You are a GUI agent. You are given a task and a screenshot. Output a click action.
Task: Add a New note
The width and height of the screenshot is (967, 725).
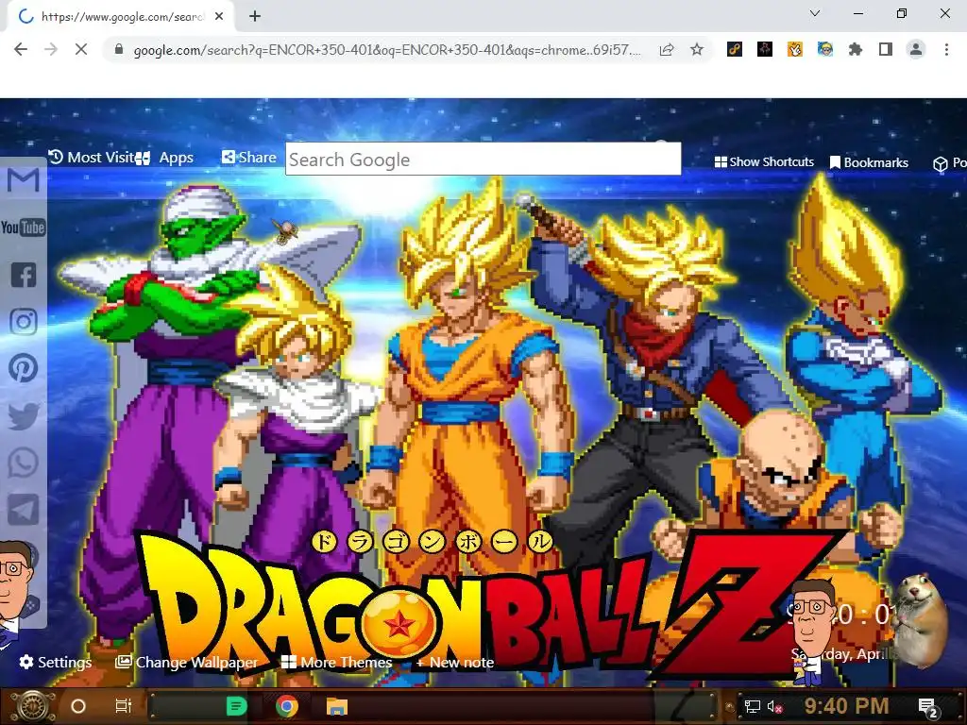coord(455,662)
